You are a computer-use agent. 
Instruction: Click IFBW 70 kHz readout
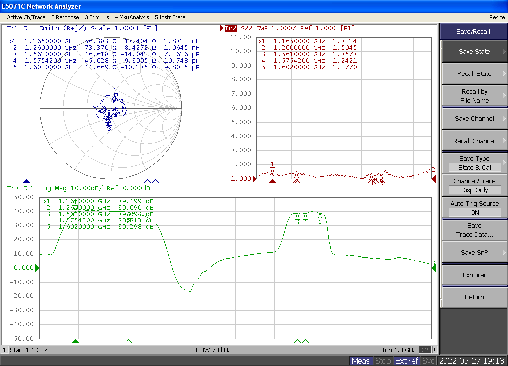213,350
